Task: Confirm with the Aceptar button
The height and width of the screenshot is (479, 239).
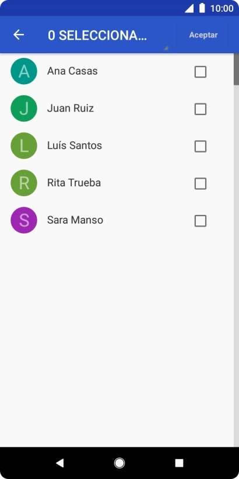Action: pos(203,35)
